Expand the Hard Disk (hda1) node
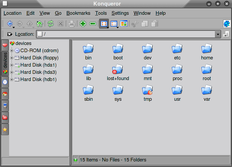 (12, 65)
